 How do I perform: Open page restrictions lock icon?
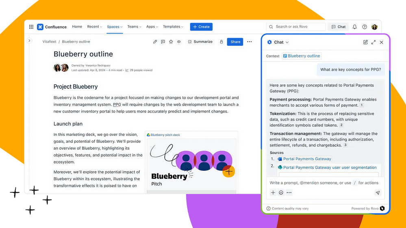pos(221,42)
